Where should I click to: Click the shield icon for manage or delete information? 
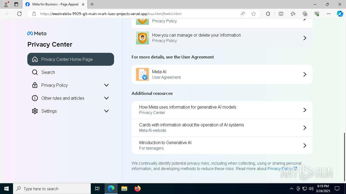click(x=142, y=38)
